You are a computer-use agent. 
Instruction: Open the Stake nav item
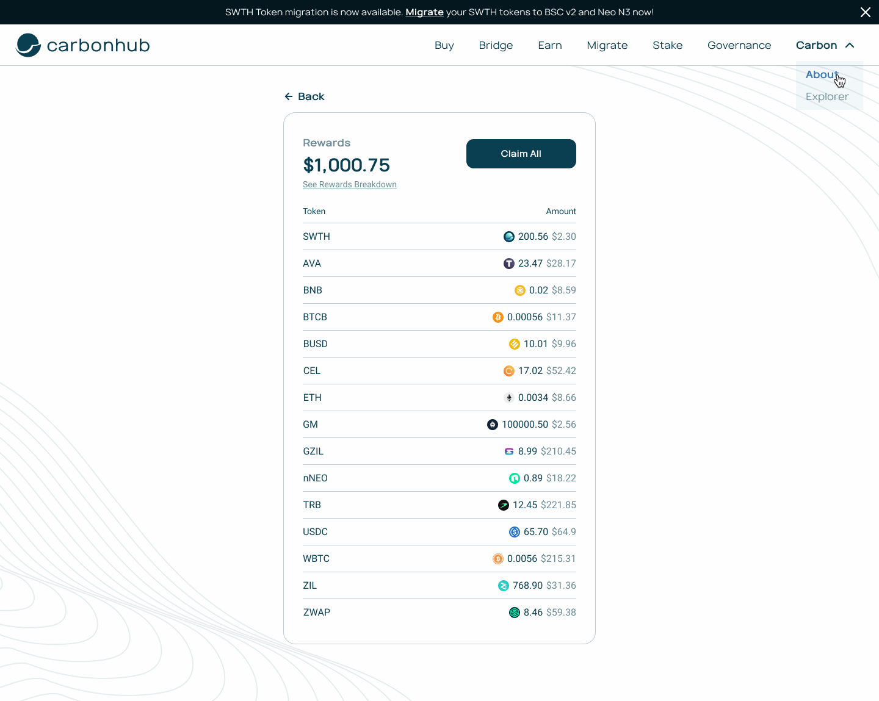click(x=668, y=45)
